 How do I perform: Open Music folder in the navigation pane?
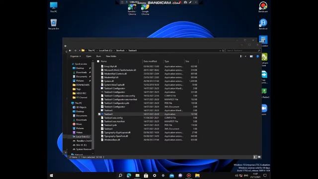[79, 124]
